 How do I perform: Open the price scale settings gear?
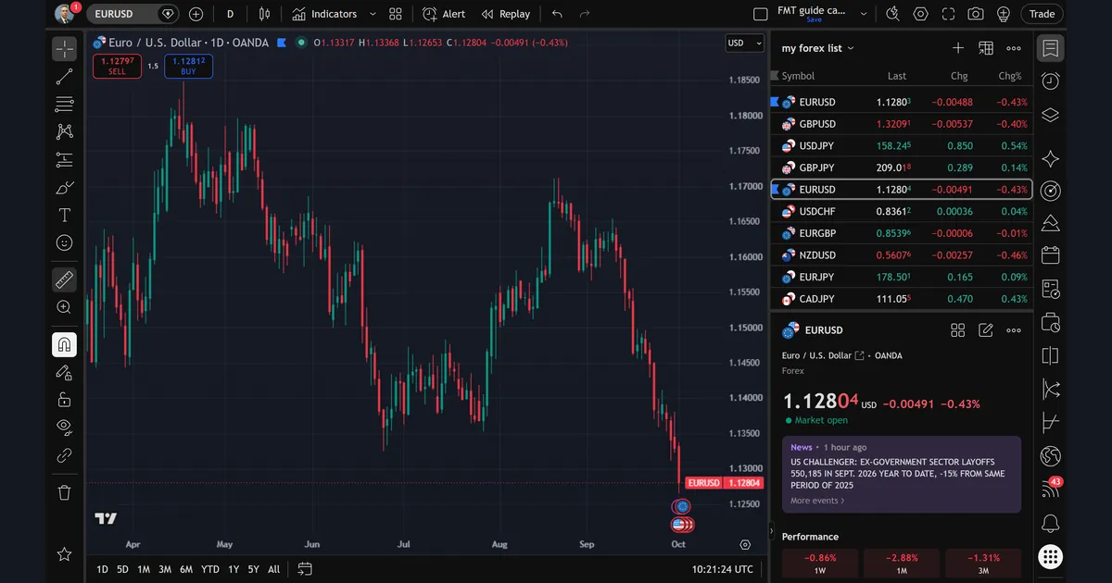point(745,545)
